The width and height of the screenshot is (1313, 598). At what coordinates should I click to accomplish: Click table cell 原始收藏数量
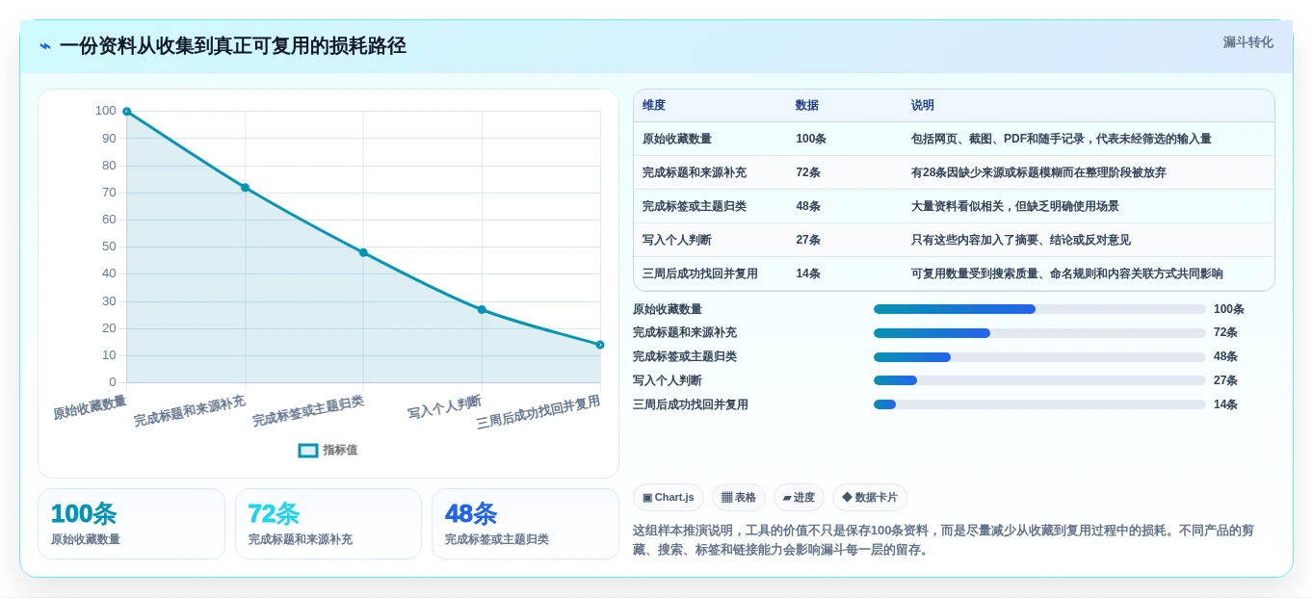[677, 139]
